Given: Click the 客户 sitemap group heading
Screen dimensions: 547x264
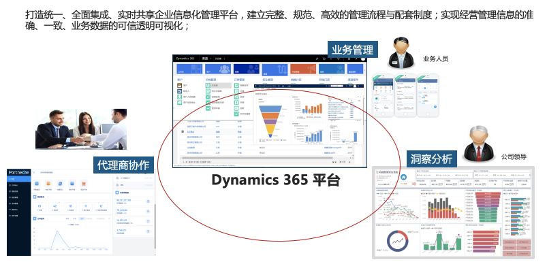Looking at the screenshot, I should coord(180,80).
